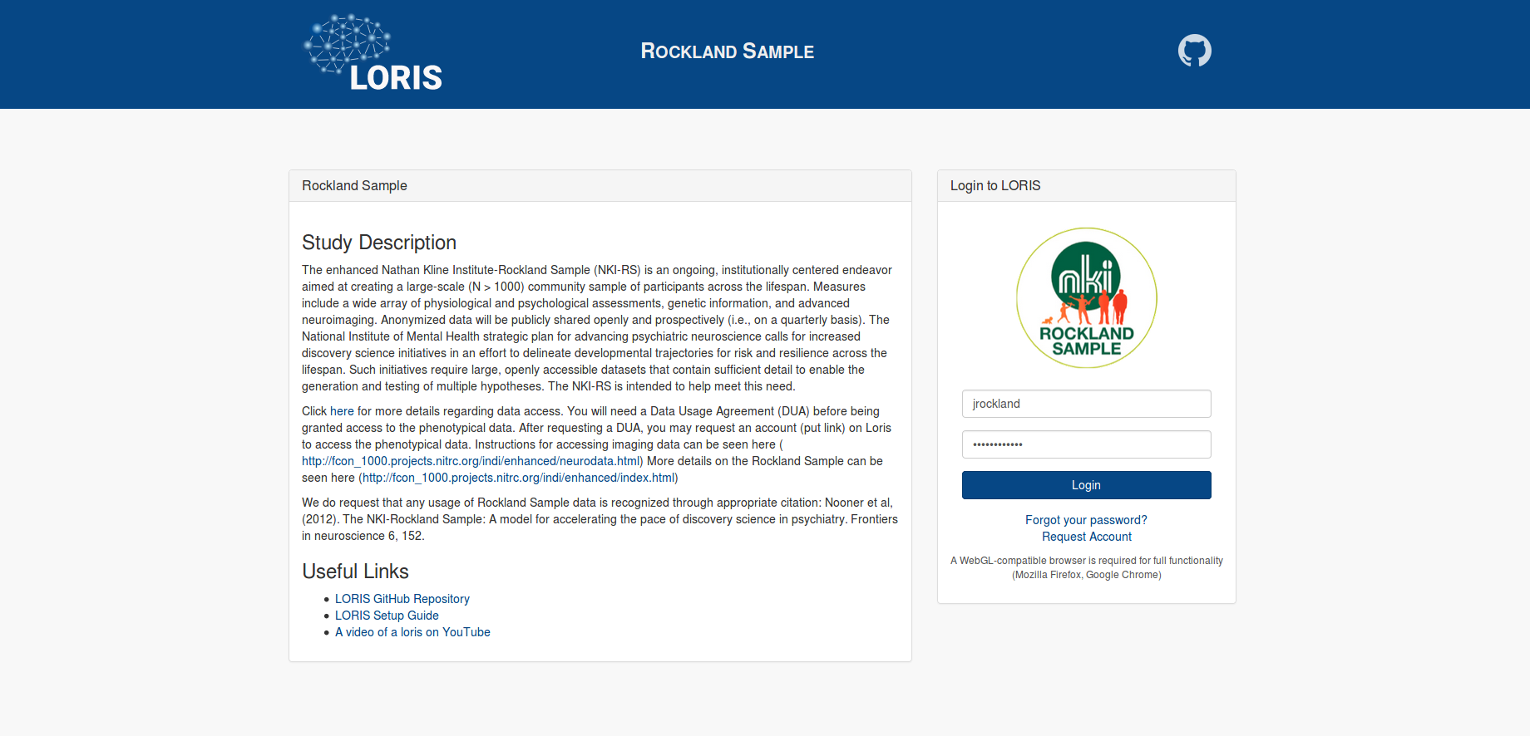Open LORIS GitHub Repository link
This screenshot has height=736, width=1530.
(402, 599)
